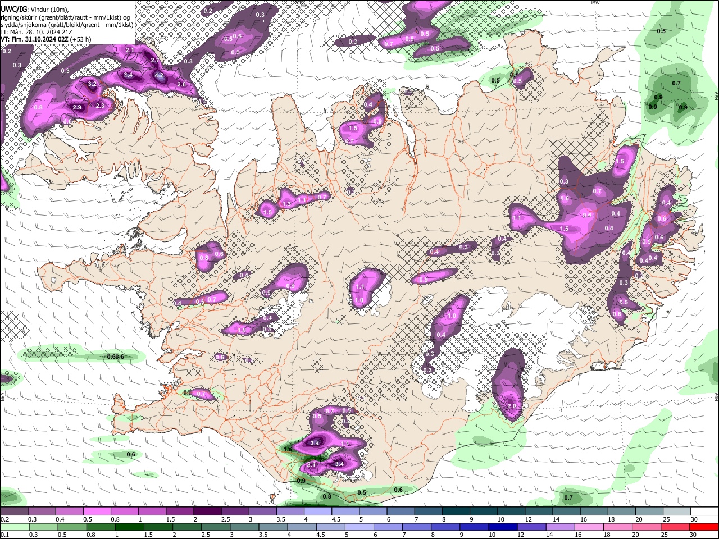Click upper scale swatch between 8 and 9
The width and height of the screenshot is (719, 539).
(457, 511)
